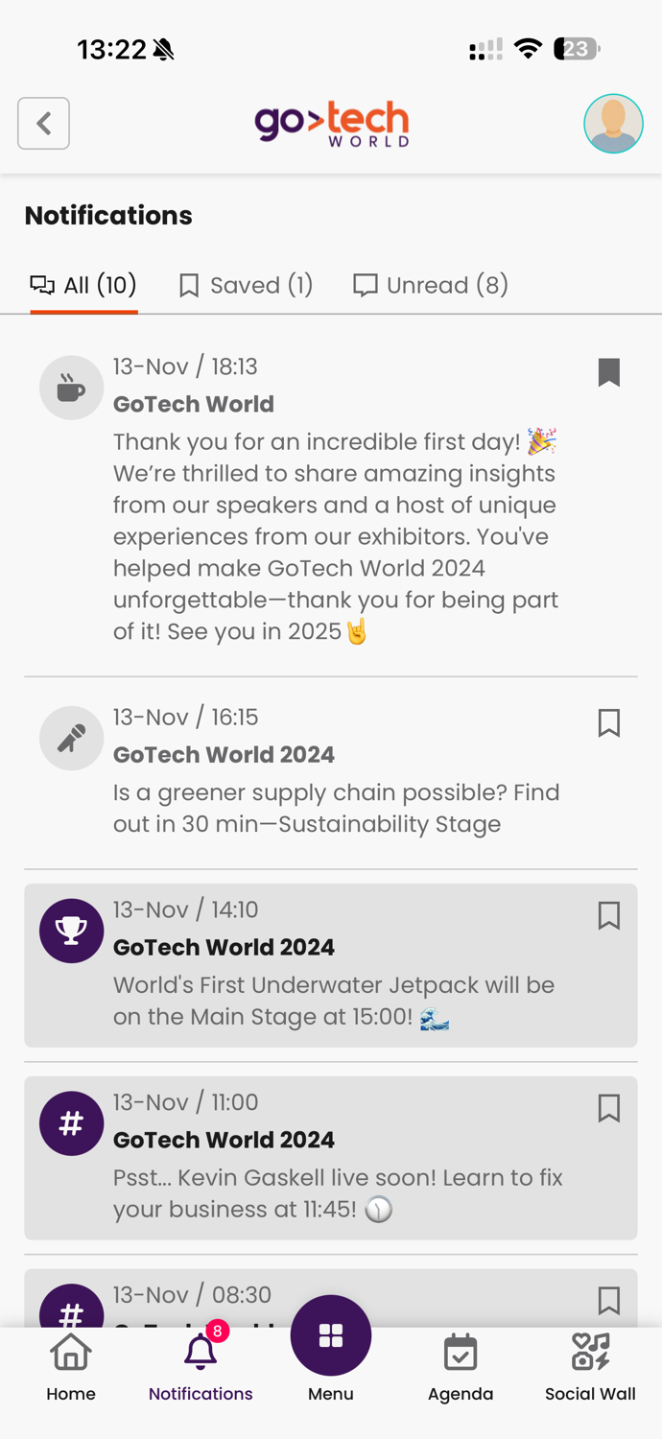
Task: Click the trophy icon on the 14:10 notification
Action: pyautogui.click(x=71, y=930)
